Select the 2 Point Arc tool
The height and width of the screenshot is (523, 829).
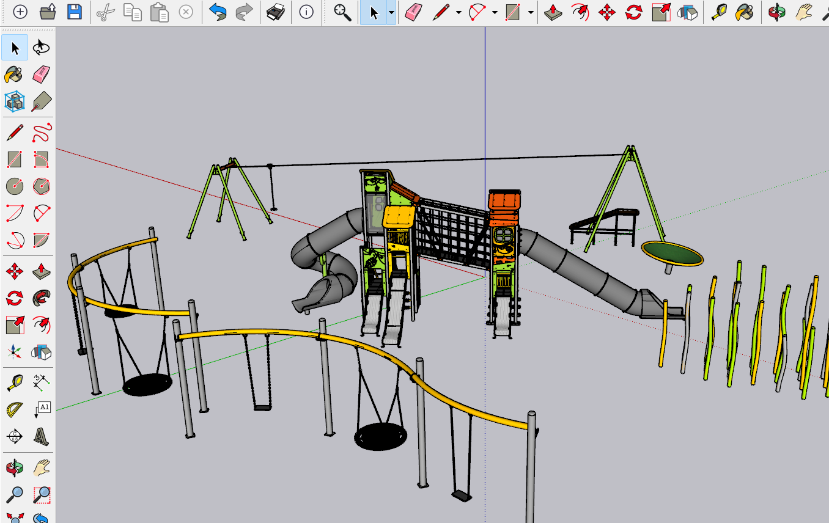click(x=42, y=213)
